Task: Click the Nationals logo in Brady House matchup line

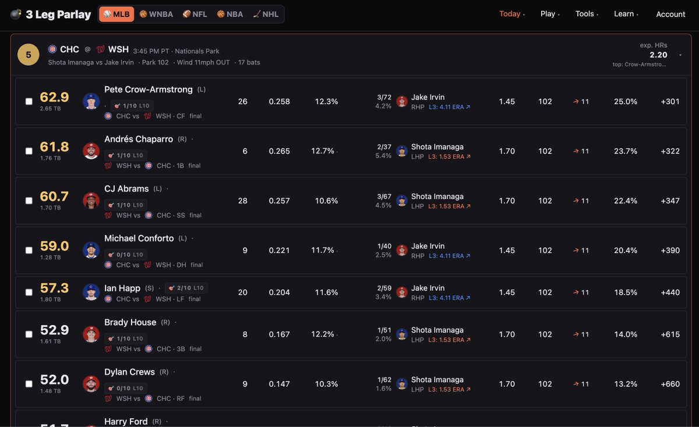Action: [x=108, y=349]
